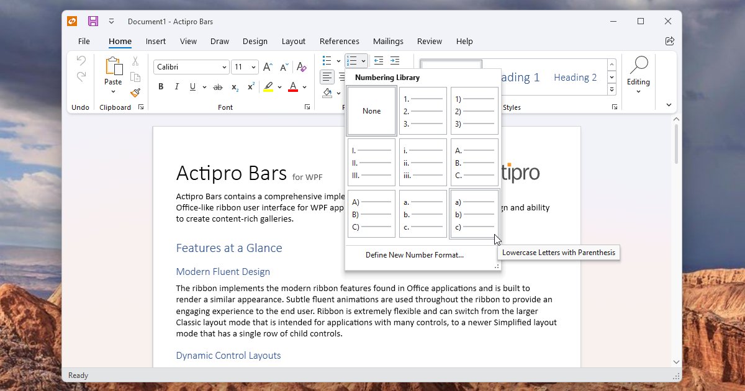Screen dimensions: 745x391
Task: Open the font size 11 combo box
Action: [245, 67]
